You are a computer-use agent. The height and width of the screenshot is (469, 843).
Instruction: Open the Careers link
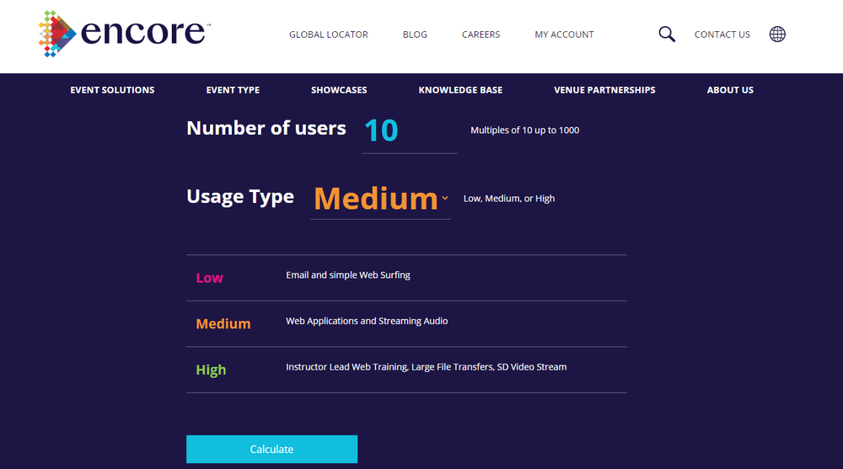[x=481, y=35]
